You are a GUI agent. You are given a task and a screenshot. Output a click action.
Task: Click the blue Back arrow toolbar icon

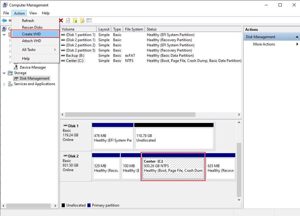coord(4,20)
